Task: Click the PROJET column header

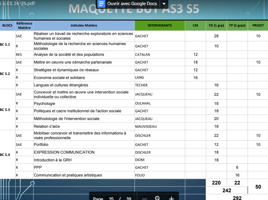Action: pos(258,26)
